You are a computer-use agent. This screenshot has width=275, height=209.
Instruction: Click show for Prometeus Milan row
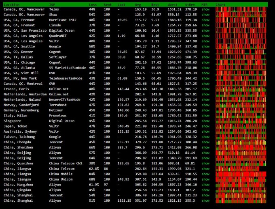click(x=205, y=115)
